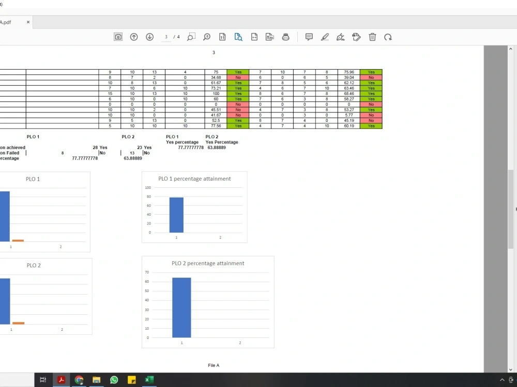Open the edit text and images tool
Viewport: 517px width, 387px height.
(x=270, y=37)
